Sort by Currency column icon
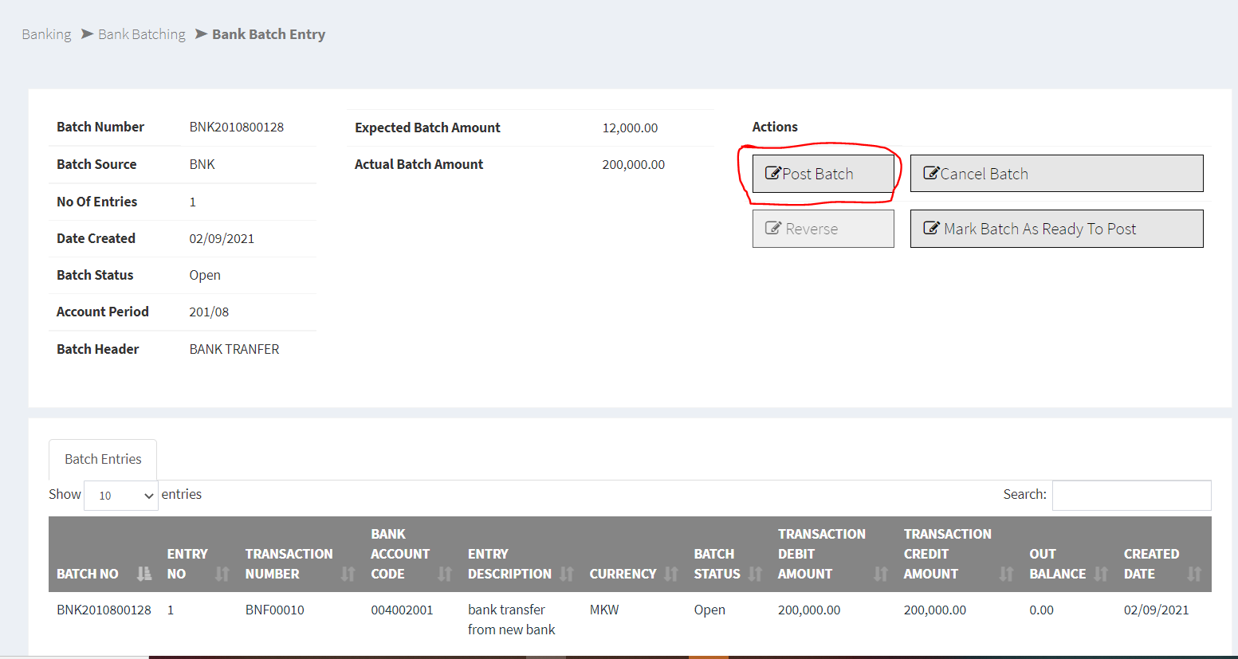Screen dimensions: 1238x659 (671, 574)
